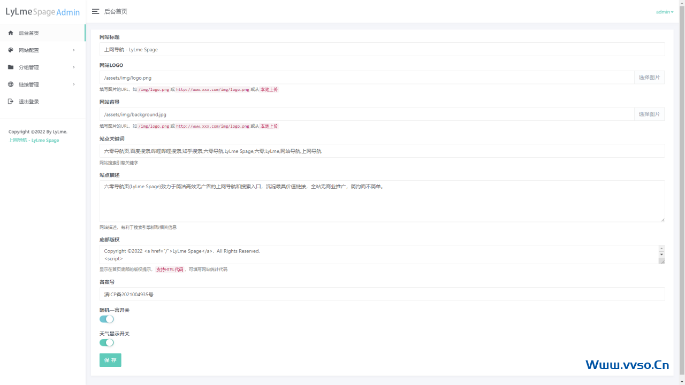Select 退出登录 in the sidebar menu
Screen dimensions: 685x385
click(29, 102)
